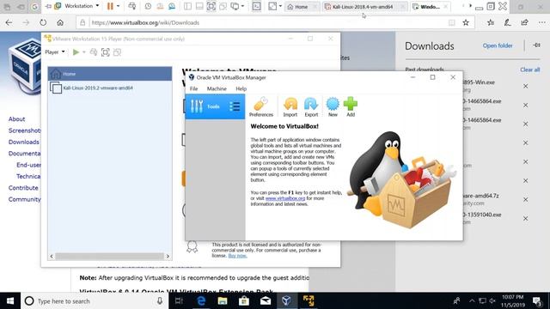Open the VirtualBox File menu
This screenshot has width=550, height=309.
(193, 88)
